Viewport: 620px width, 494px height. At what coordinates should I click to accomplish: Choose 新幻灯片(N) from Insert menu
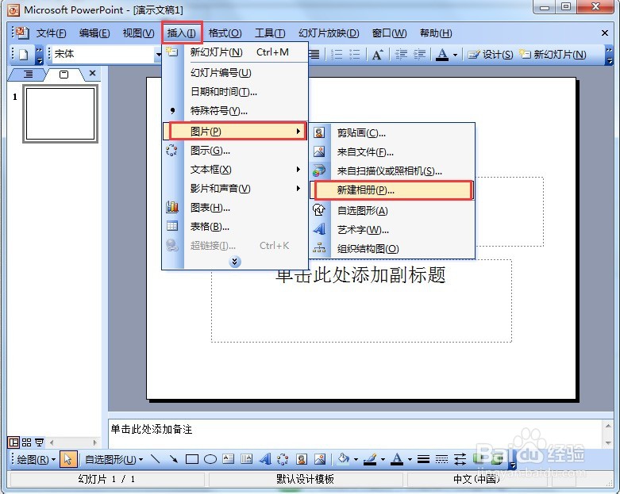(x=235, y=52)
